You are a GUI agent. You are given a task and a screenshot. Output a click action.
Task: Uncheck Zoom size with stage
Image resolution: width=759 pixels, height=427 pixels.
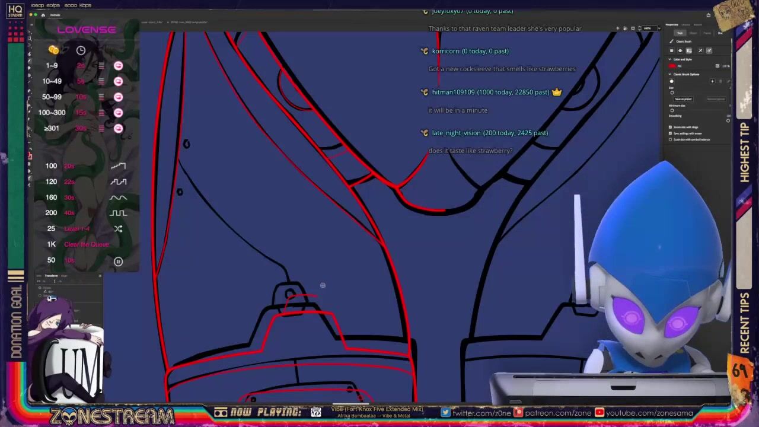tap(671, 127)
